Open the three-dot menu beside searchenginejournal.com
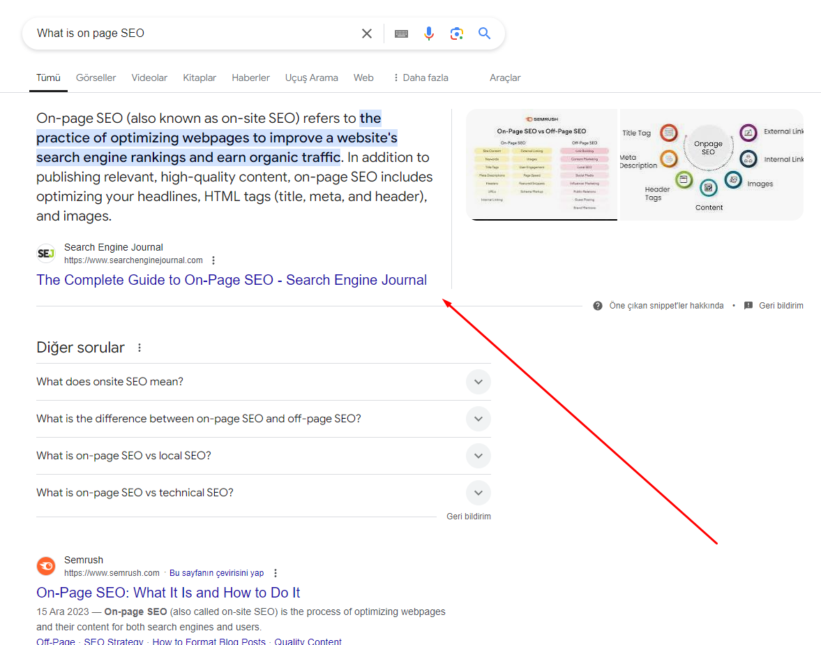The height and width of the screenshot is (645, 821). [213, 260]
